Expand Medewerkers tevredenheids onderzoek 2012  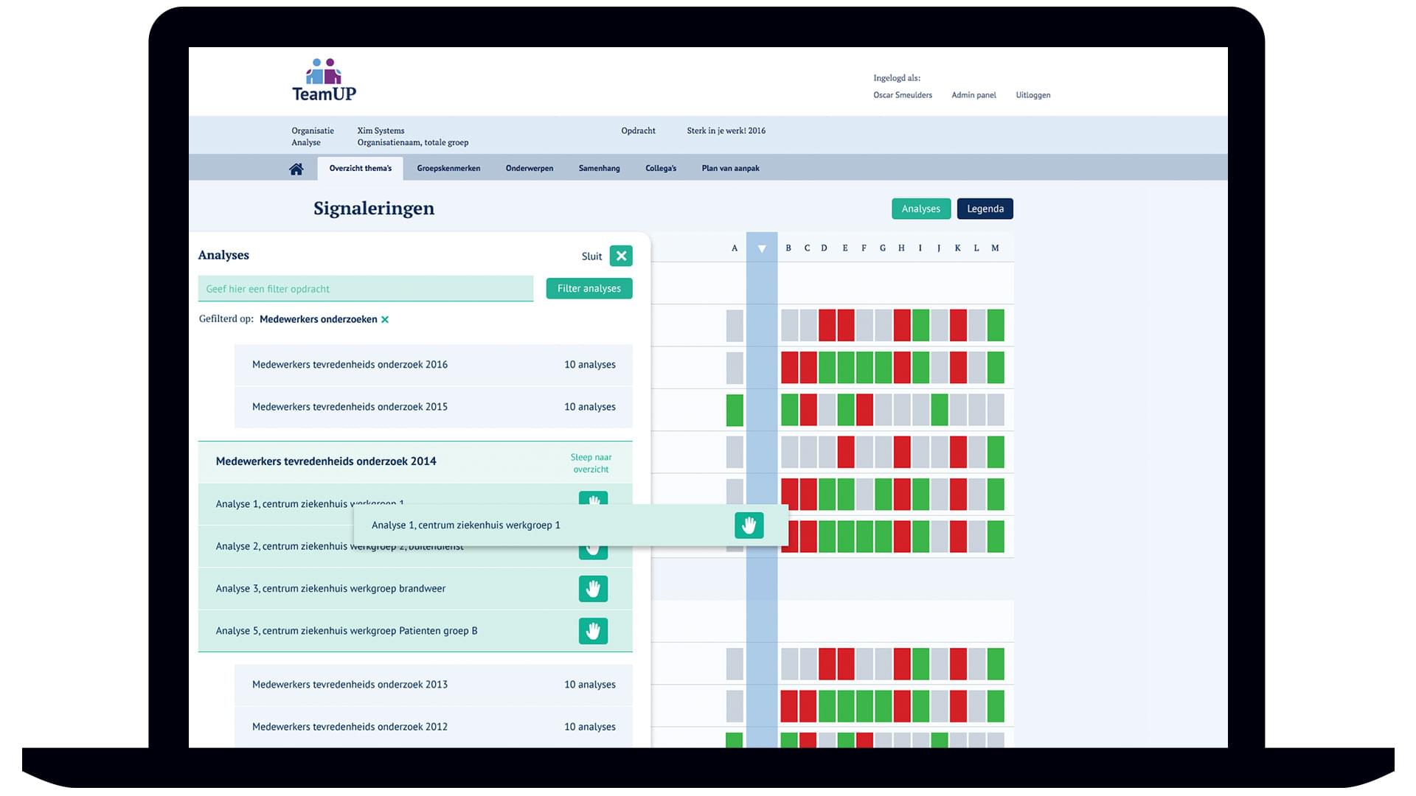pos(434,727)
